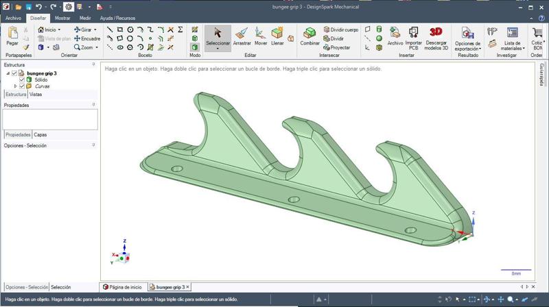Viewport: 549px width, 307px height.
Task: Select the Arrastrar (Pull) tool
Action: pos(242,35)
